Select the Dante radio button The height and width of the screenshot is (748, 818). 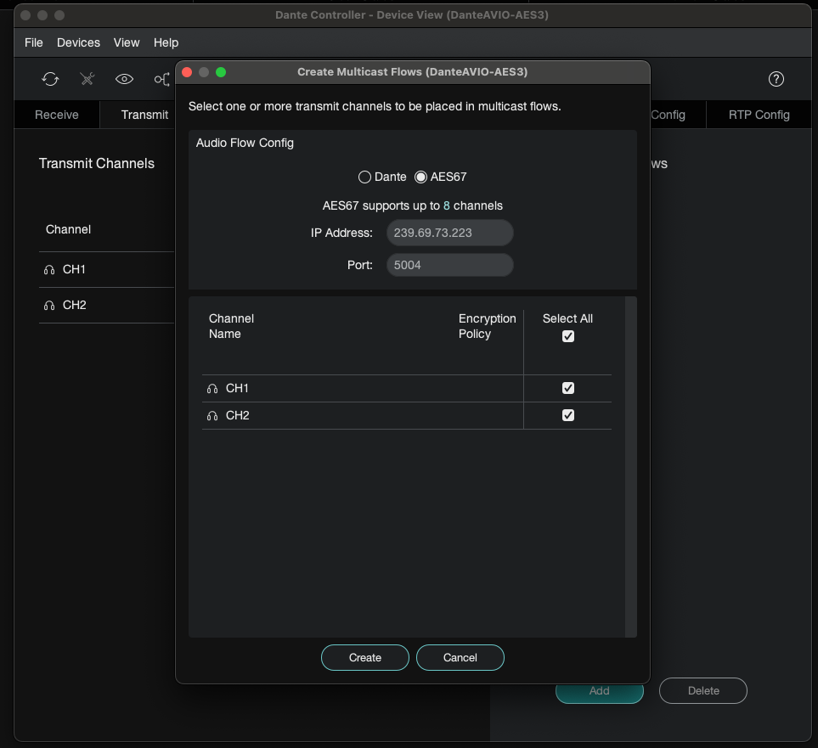click(x=365, y=177)
